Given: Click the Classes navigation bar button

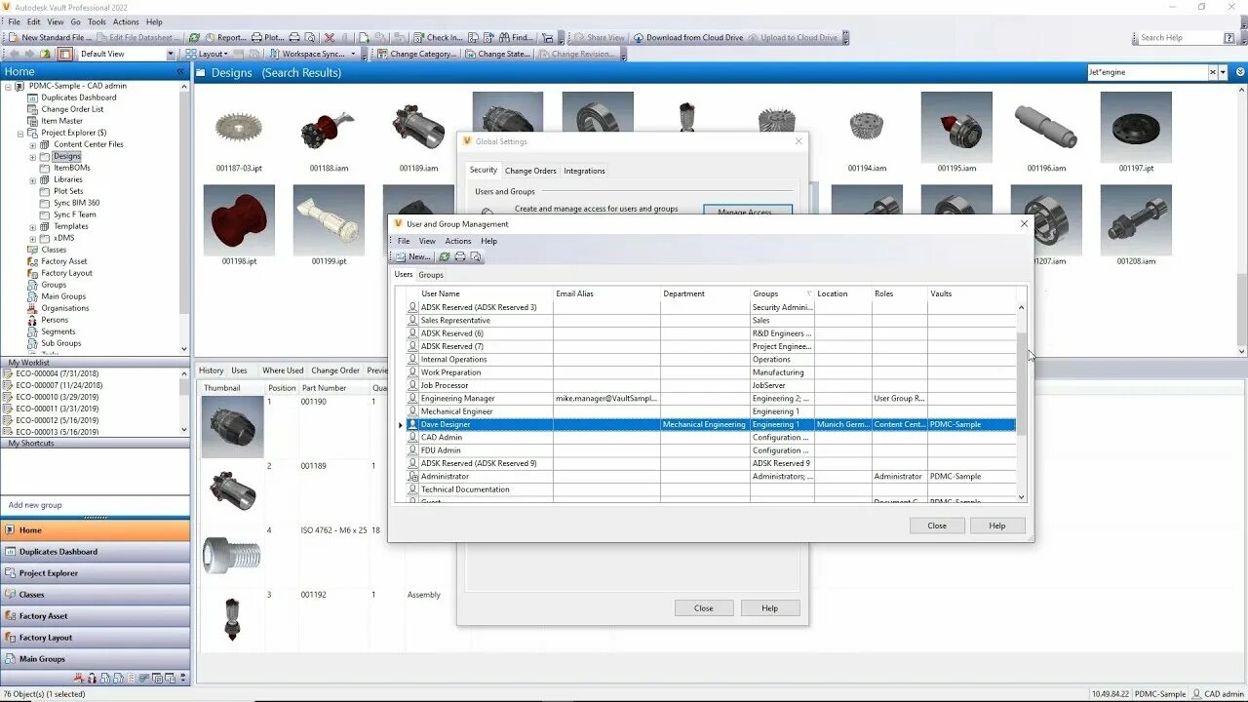Looking at the screenshot, I should (x=96, y=595).
